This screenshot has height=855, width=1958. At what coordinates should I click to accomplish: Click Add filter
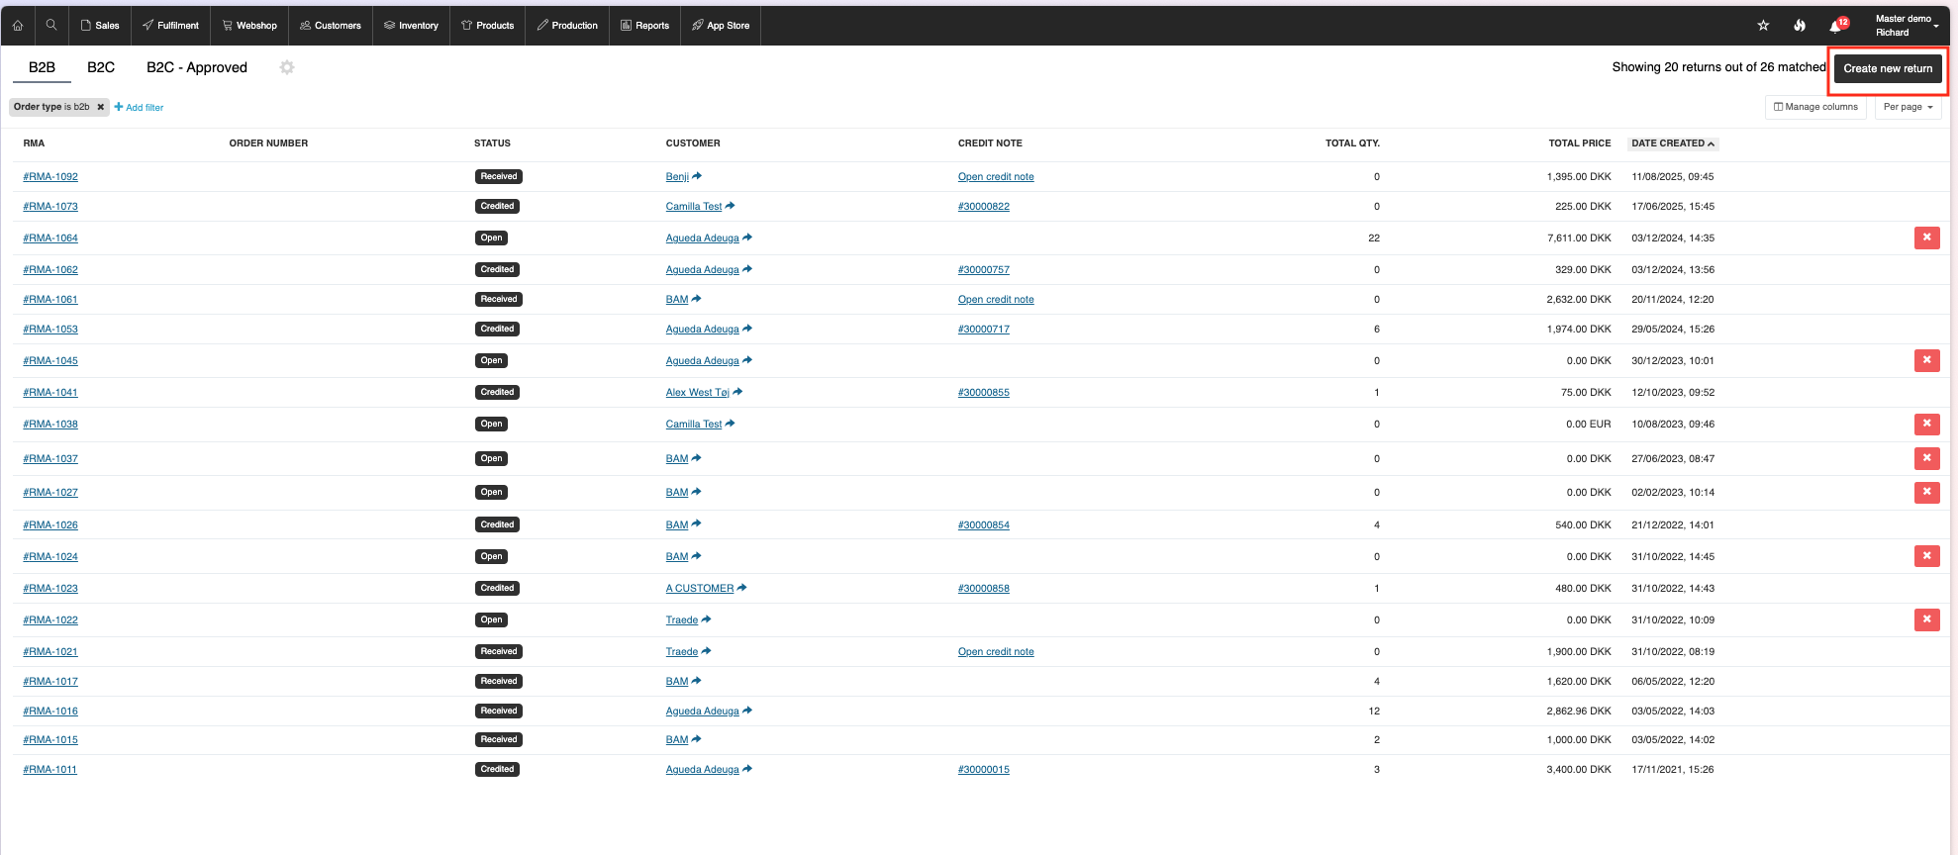point(140,107)
